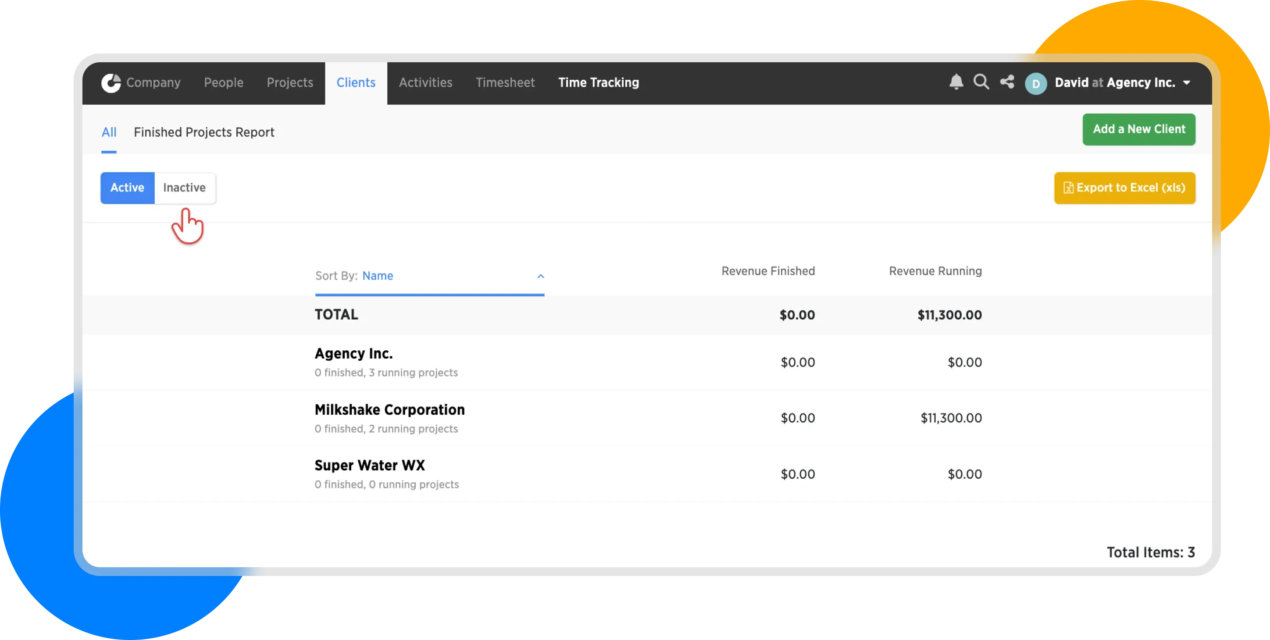The image size is (1270, 640).
Task: Open the Milkshake Corporation client
Action: 389,410
